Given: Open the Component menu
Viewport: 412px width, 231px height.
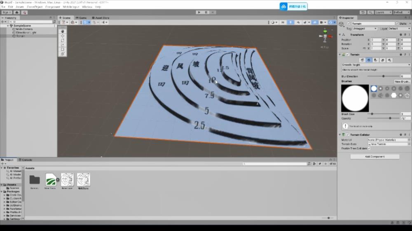Looking at the screenshot, I should (53, 7).
